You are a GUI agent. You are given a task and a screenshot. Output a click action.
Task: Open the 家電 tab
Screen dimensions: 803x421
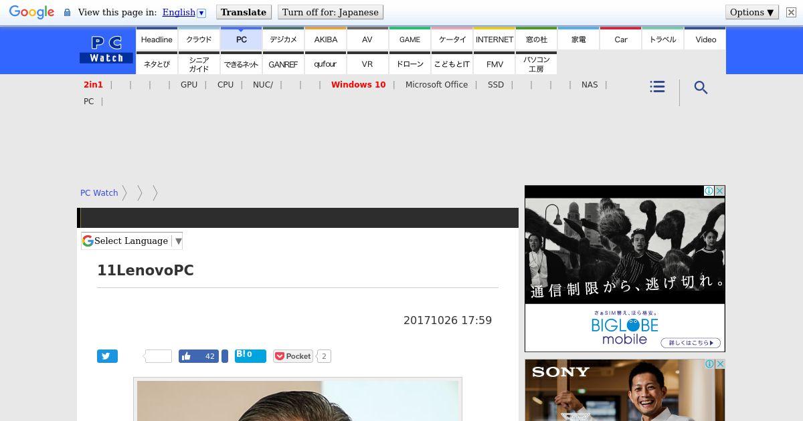coord(578,39)
